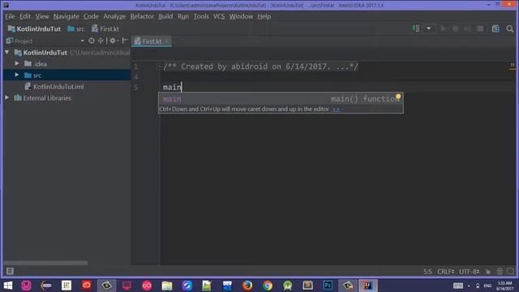Toggle the read-only lock icon
The image size is (519, 292).
tap(488, 272)
